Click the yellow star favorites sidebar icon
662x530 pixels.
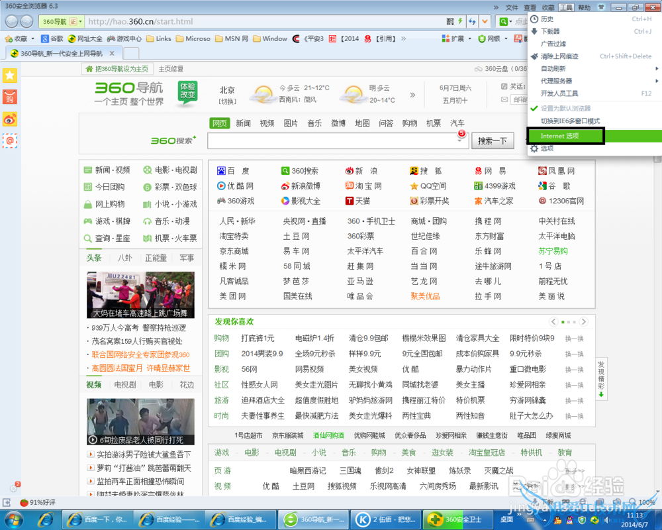coord(10,76)
